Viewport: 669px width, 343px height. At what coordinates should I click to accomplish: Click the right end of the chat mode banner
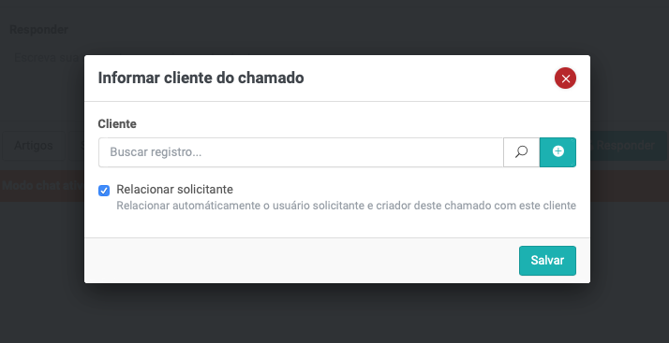tap(630, 186)
